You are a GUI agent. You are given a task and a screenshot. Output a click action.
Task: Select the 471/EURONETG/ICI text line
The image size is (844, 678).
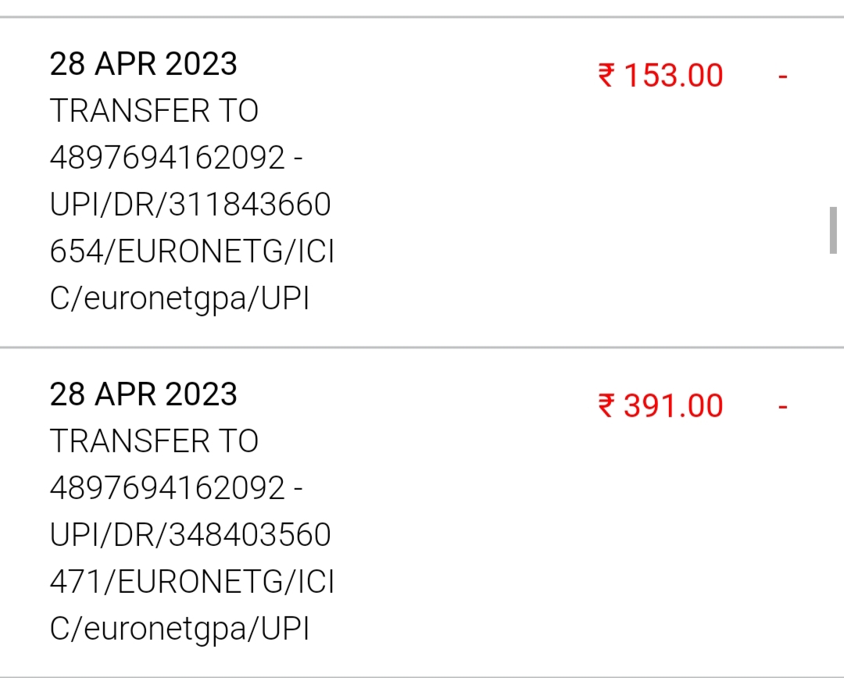tap(191, 583)
